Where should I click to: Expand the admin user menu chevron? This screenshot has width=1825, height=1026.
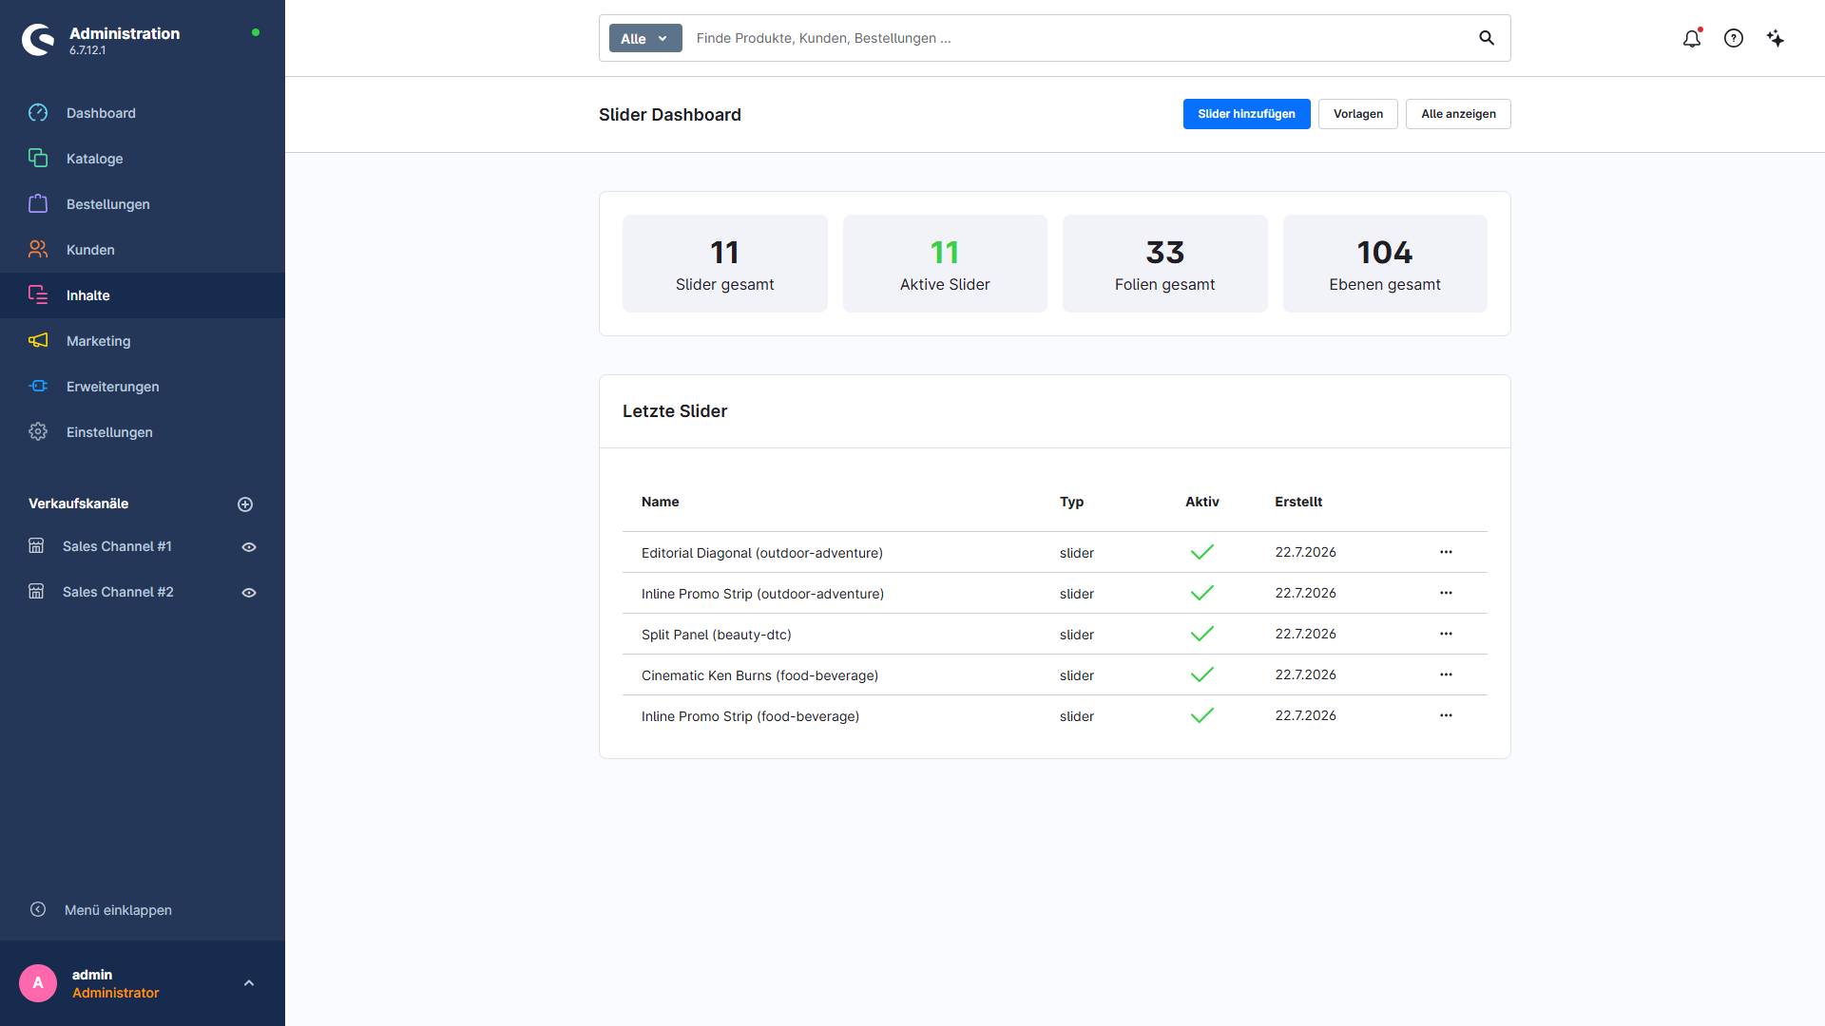point(249,983)
